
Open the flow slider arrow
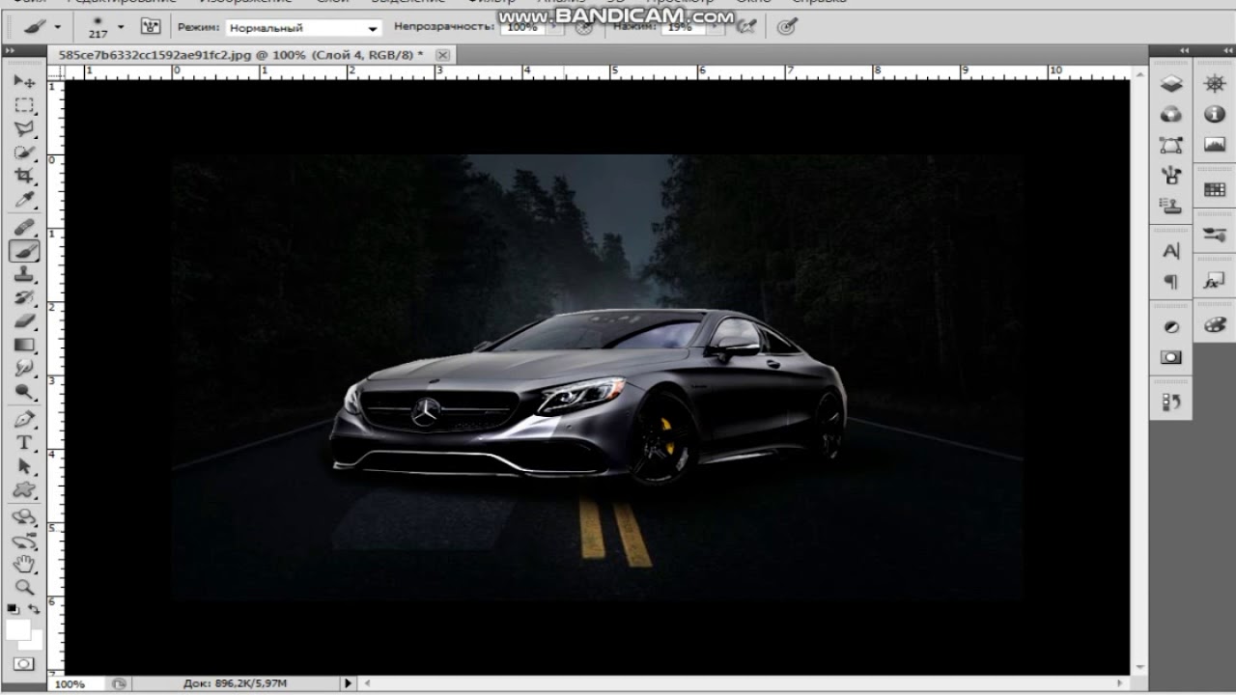[x=714, y=28]
